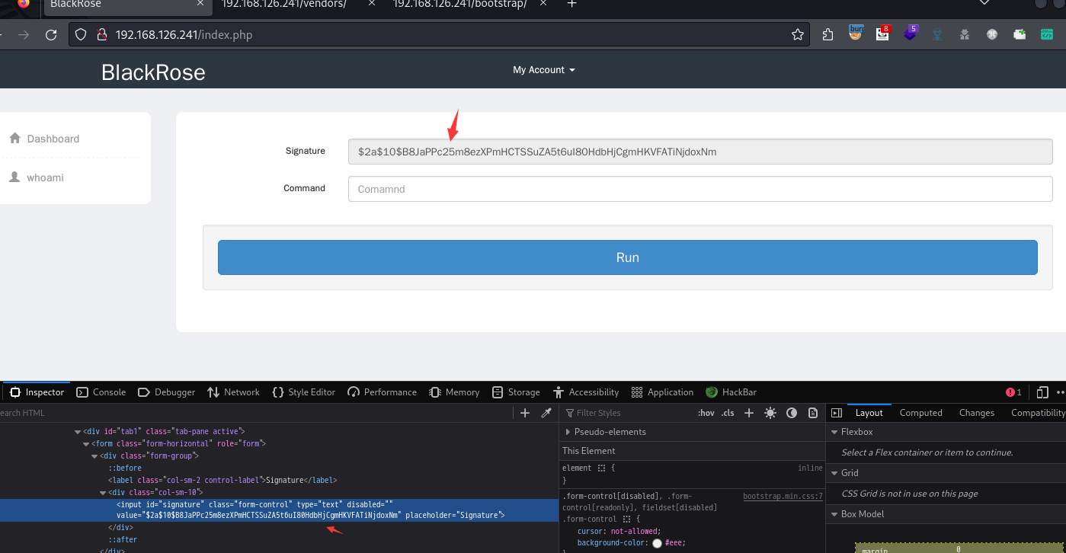Click the browser address bar URL
The image size is (1066, 553).
(x=184, y=35)
